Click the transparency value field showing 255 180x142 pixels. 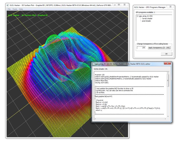pyautogui.click(x=141, y=48)
